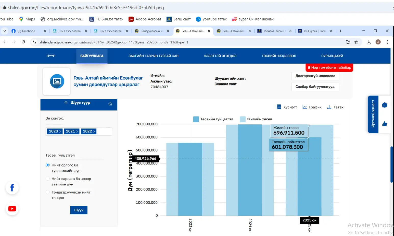Viewport: 394px width, 236px height.
Task: Open the ТӨСВИЙН МЭДЭЭЛЭЛ menu item
Action: pos(279,56)
